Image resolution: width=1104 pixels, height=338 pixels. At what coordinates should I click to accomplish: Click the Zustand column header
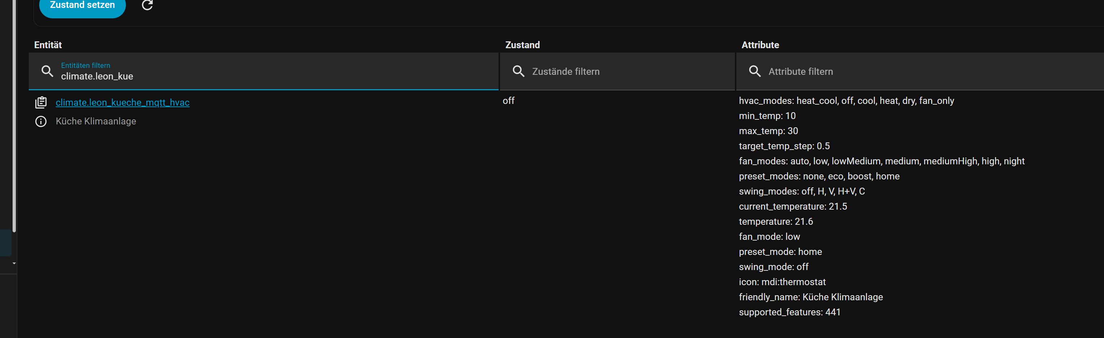click(522, 45)
